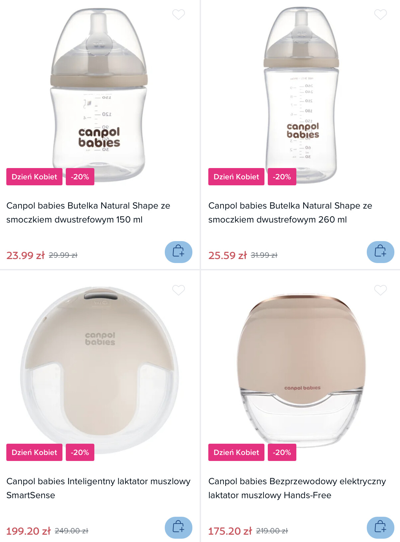Open Butelka Natural Shape 150 ml title link

tap(88, 213)
